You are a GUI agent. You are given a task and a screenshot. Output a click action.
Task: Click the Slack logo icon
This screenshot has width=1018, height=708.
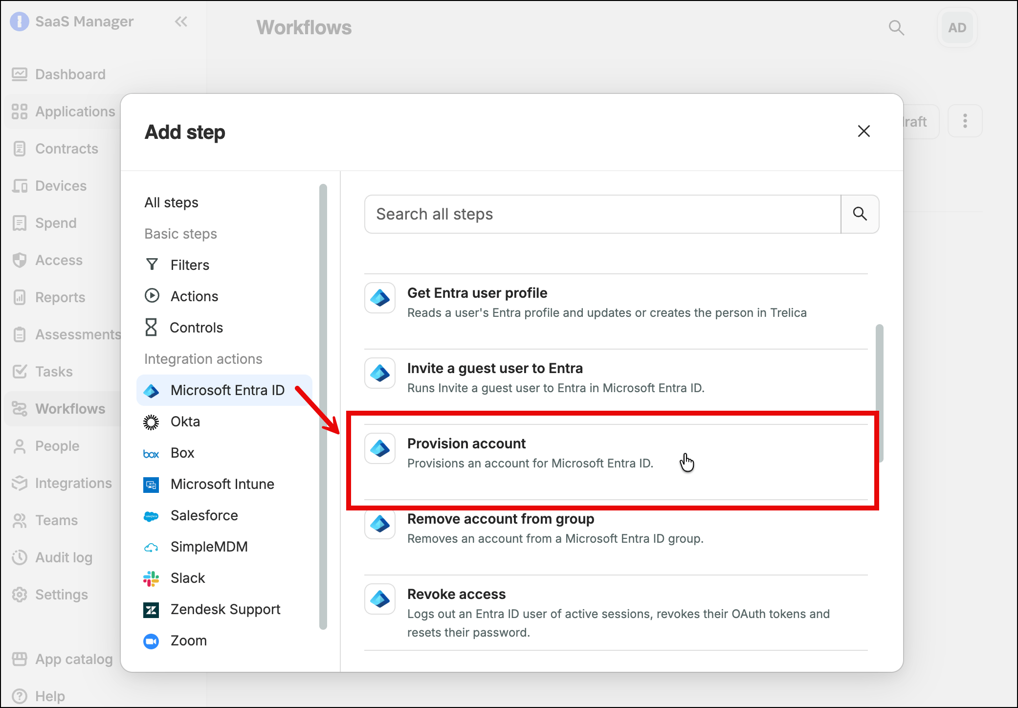pyautogui.click(x=151, y=578)
